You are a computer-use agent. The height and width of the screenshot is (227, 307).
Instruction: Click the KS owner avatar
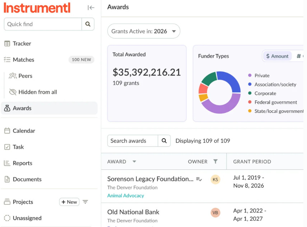pos(215,179)
